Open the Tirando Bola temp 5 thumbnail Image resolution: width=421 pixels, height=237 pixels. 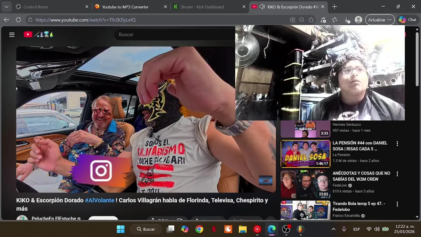305,210
